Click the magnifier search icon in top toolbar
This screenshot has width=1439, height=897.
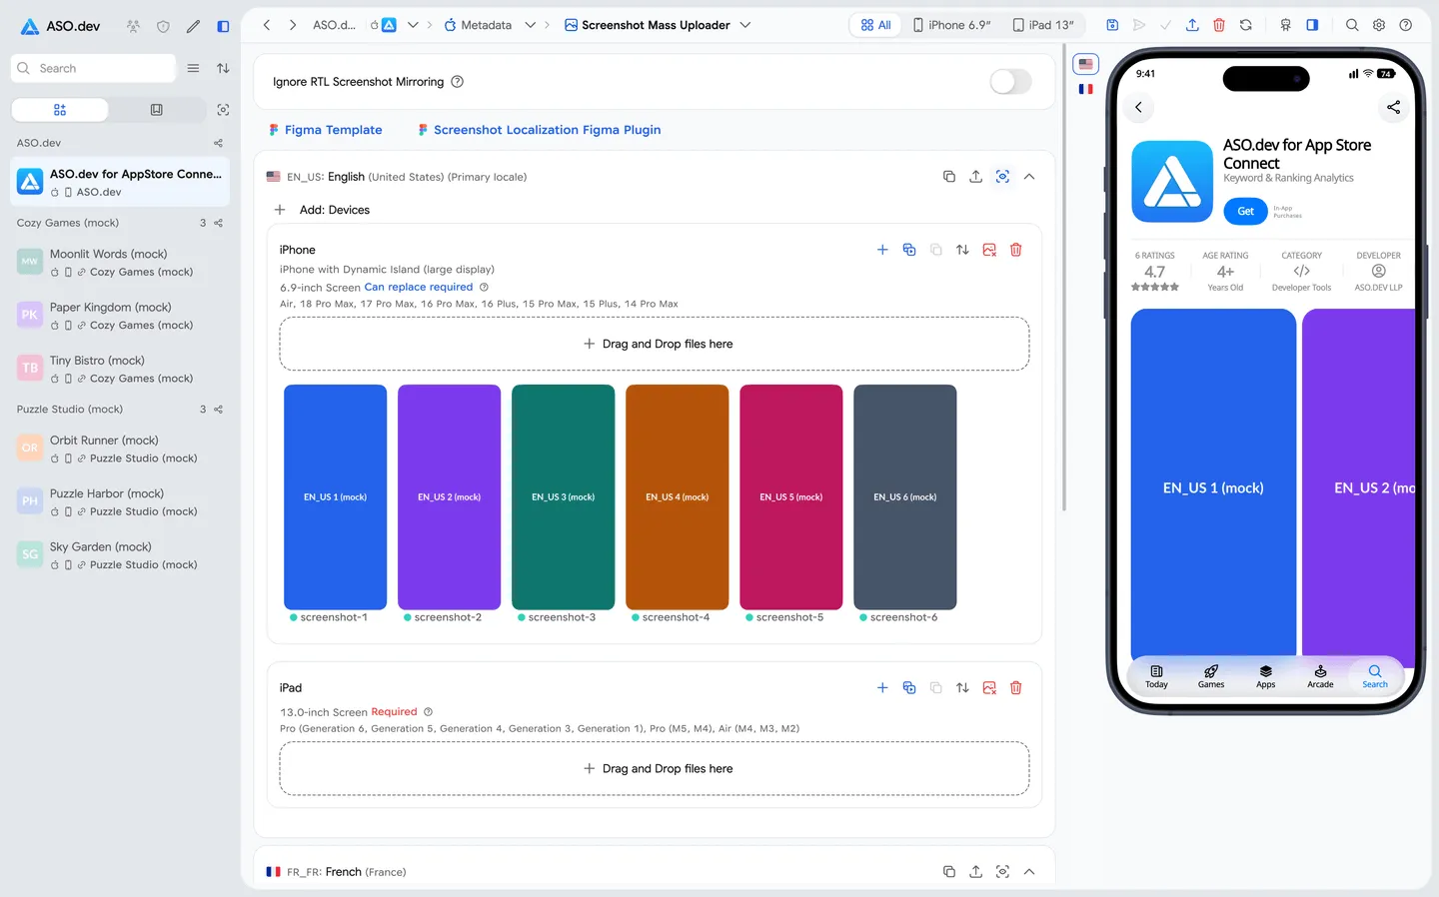click(1352, 25)
